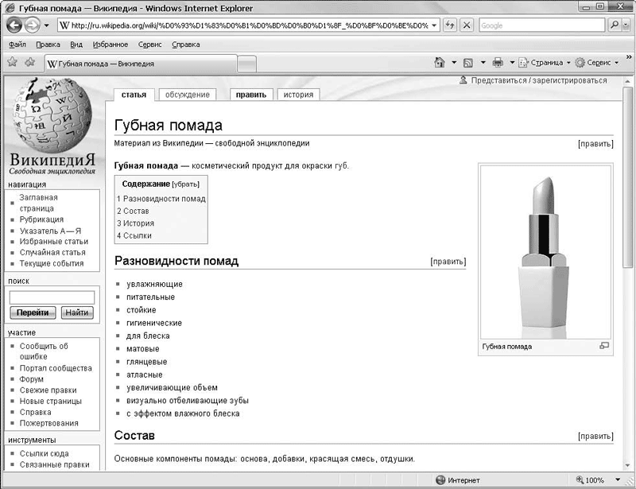Click the lipstick thumbnail image
The width and height of the screenshot is (636, 489).
(545, 252)
